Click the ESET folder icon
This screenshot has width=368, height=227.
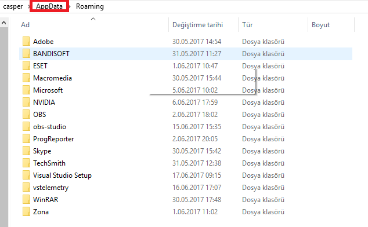(26, 66)
